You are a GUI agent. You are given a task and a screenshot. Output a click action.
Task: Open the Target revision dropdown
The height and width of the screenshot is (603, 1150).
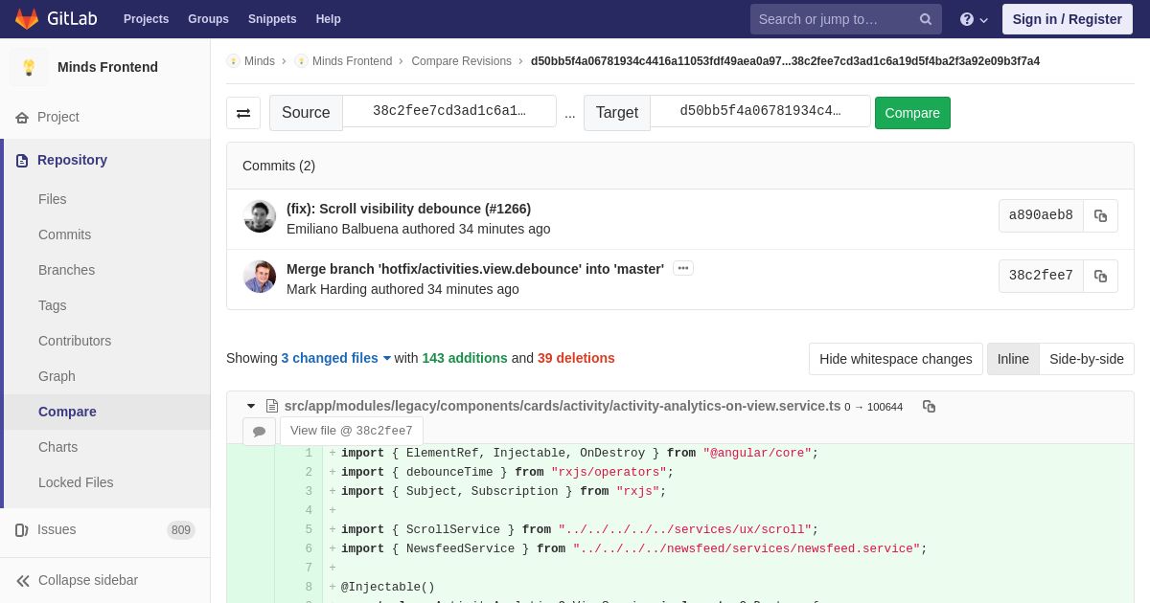pos(760,111)
